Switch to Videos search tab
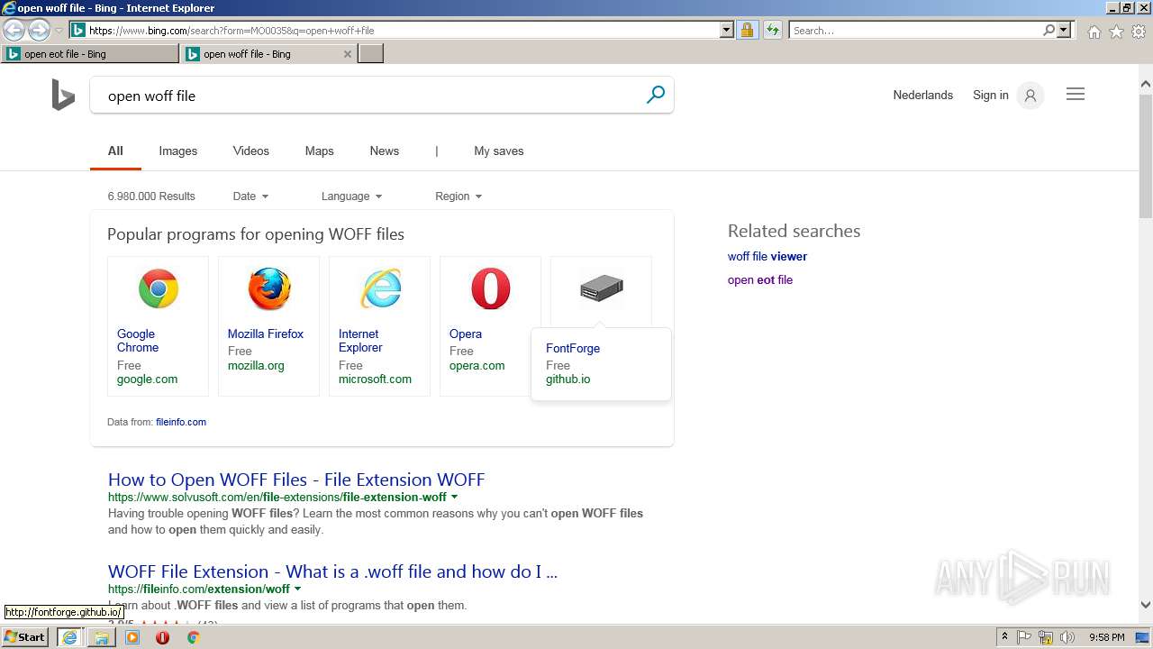1153x649 pixels. 250,151
